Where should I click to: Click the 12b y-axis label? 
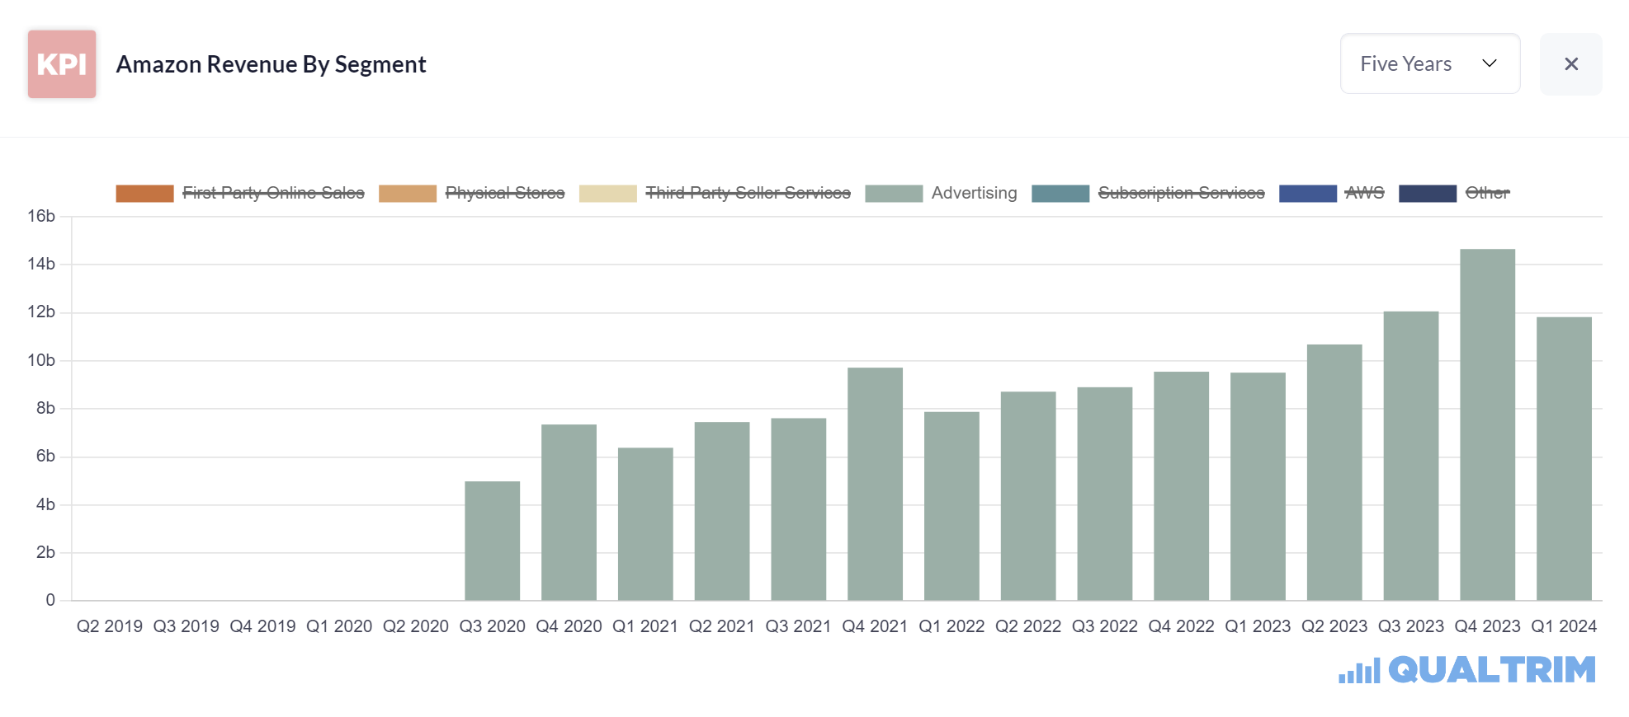click(x=41, y=312)
